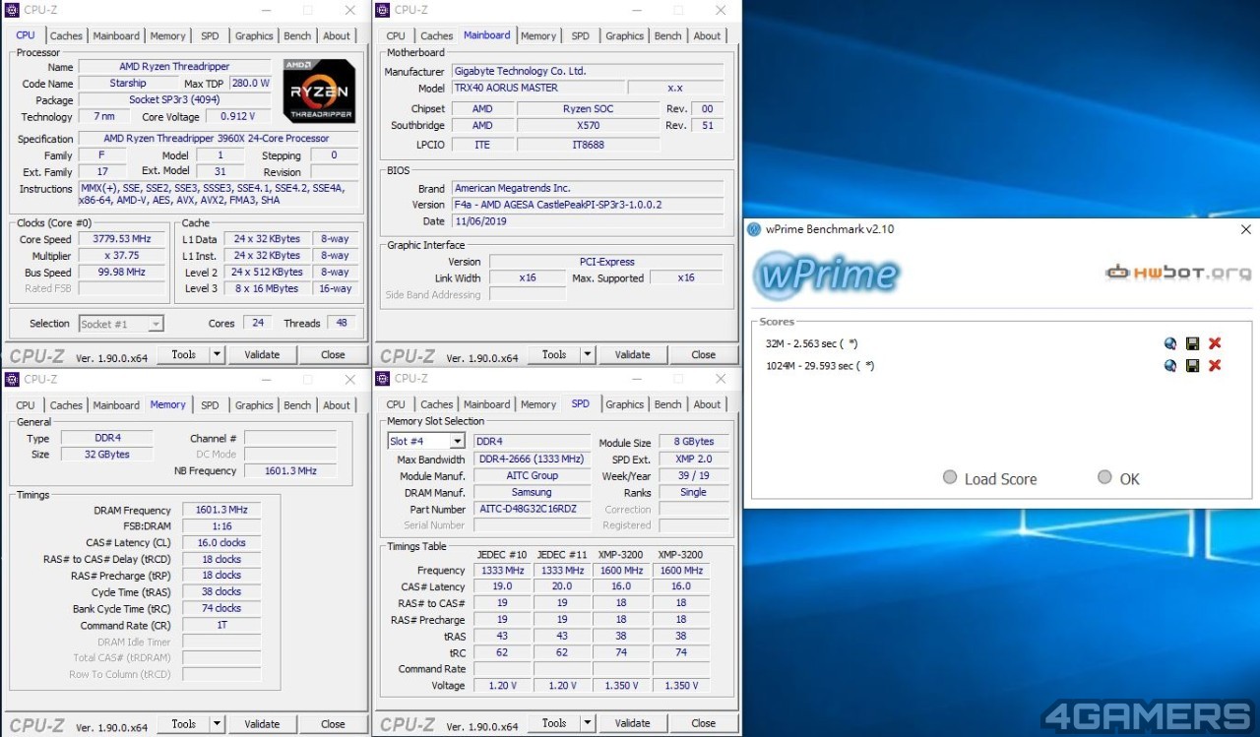Image resolution: width=1260 pixels, height=737 pixels.
Task: Switch to Caches tab in the CPU window
Action: coord(66,36)
